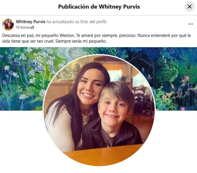Click the dialog title 'Publicación de Whitney Purvis'
The height and width of the screenshot is (173, 197).
tap(99, 7)
